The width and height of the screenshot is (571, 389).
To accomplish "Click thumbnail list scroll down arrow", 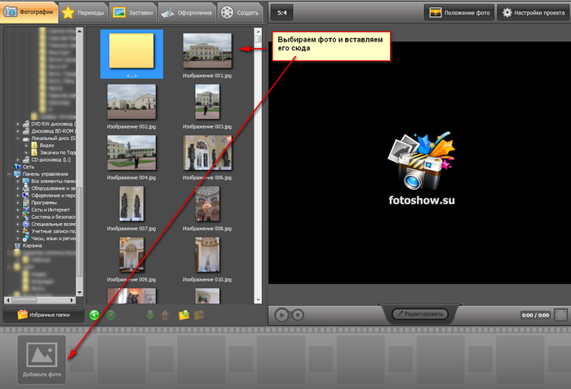I will [x=259, y=300].
